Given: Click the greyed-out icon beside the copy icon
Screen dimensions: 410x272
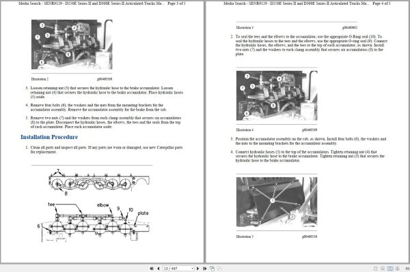Looking at the screenshot, I should click(219, 269).
